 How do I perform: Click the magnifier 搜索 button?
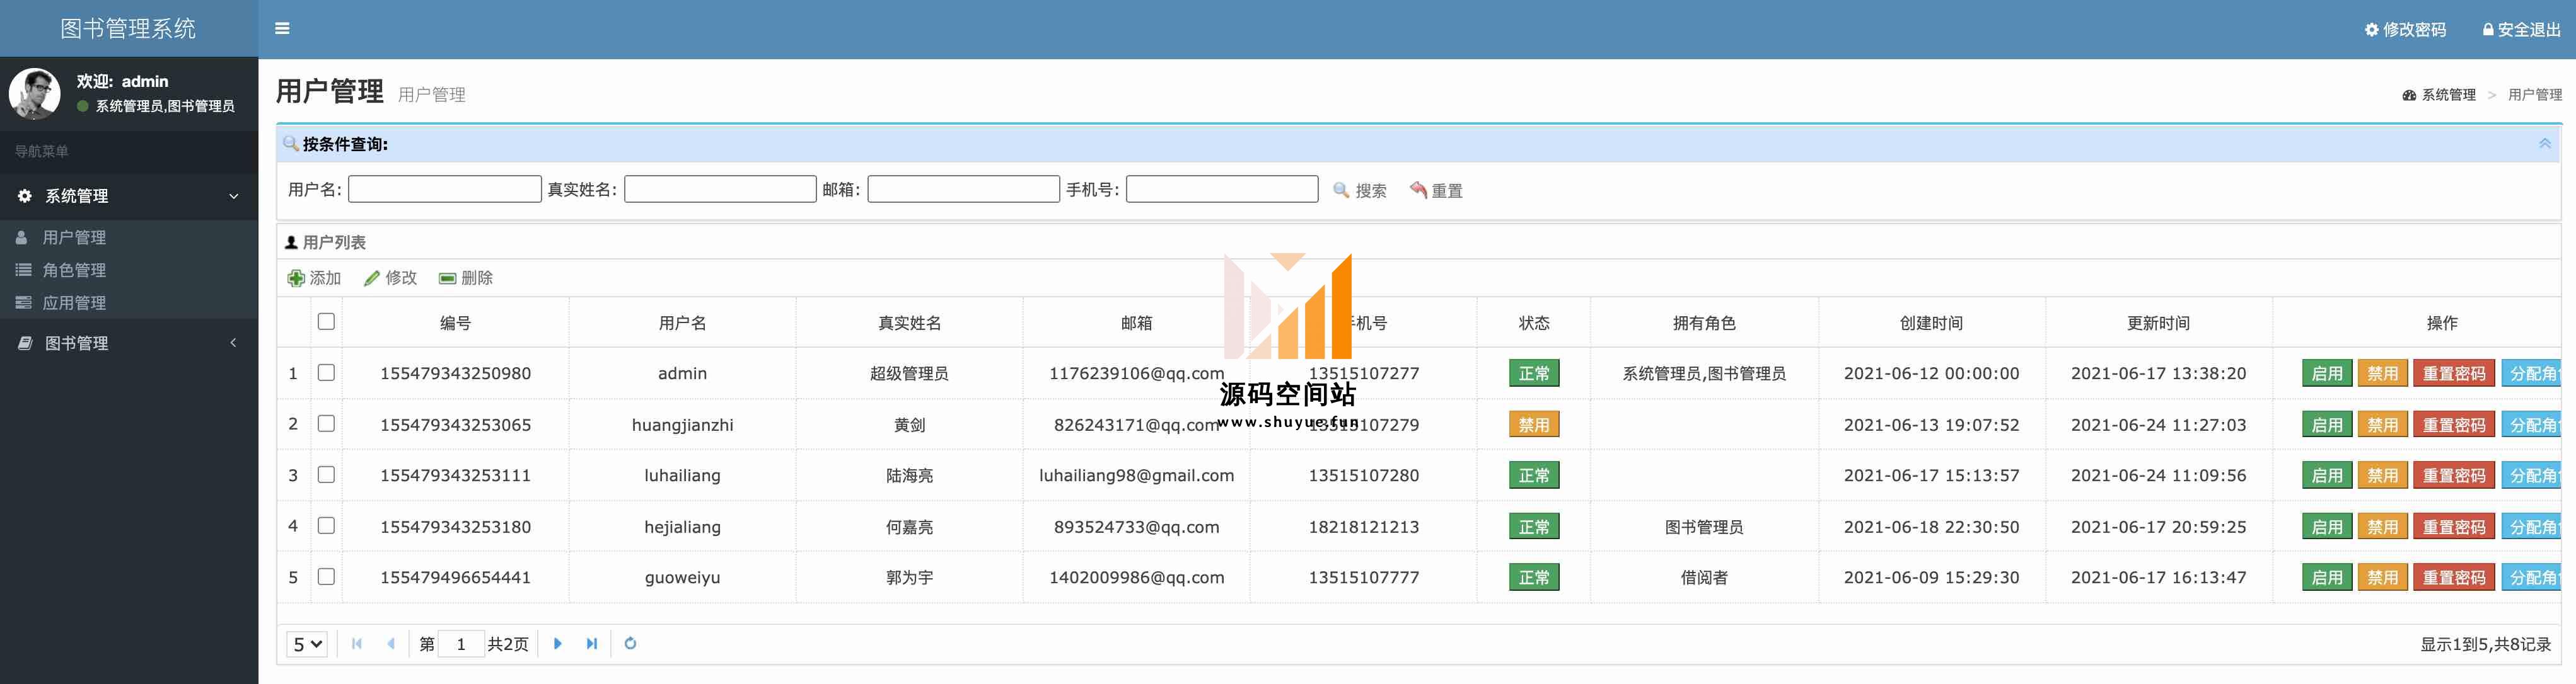click(1360, 190)
